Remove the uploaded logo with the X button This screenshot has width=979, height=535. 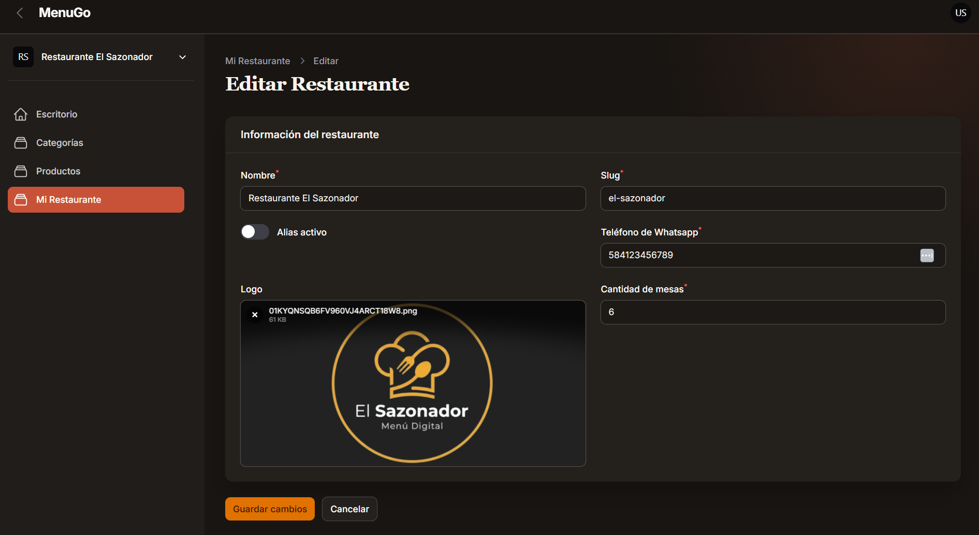click(255, 315)
